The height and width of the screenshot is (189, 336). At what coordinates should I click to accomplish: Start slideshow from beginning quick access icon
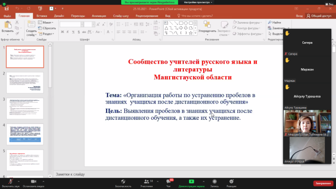click(40, 8)
